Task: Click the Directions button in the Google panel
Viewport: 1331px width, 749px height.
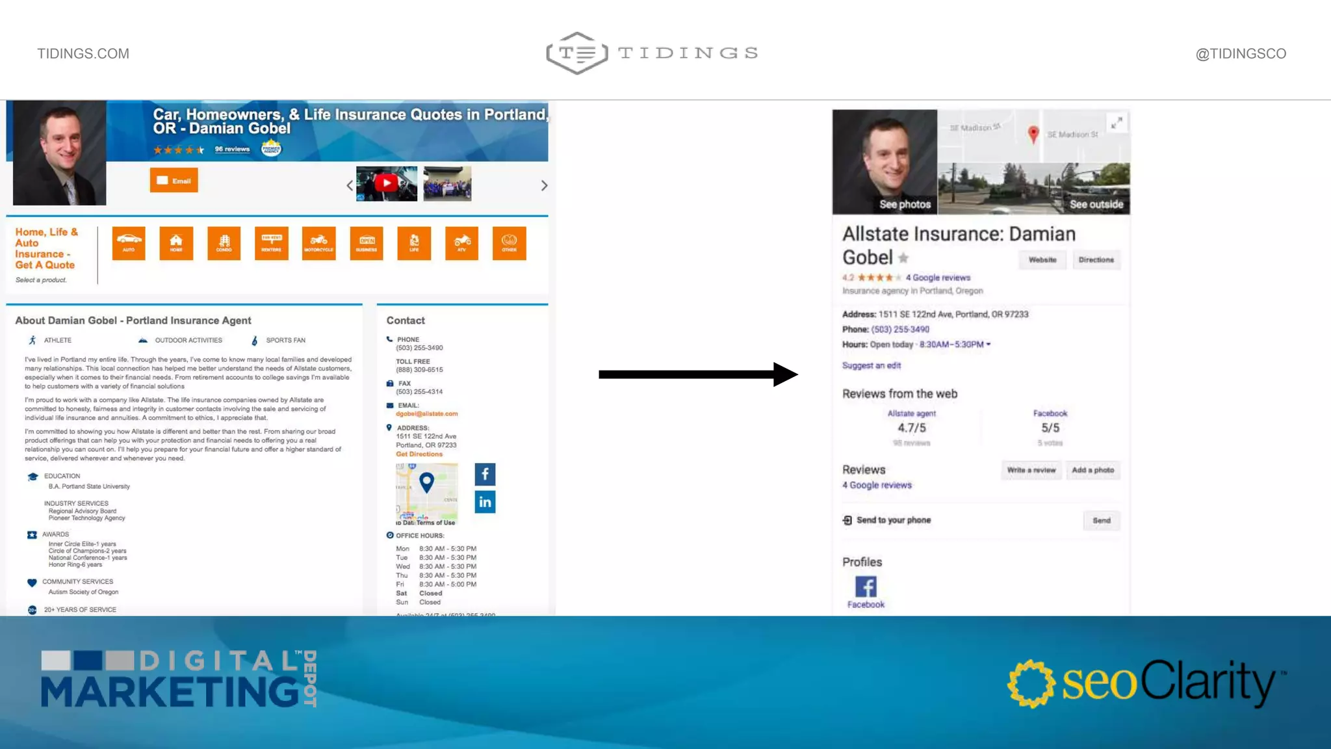Action: point(1096,260)
